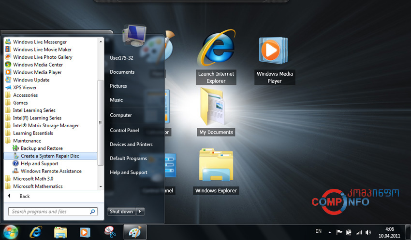Open Windows Explorer from the taskbar
411x240 pixels.
60,232
